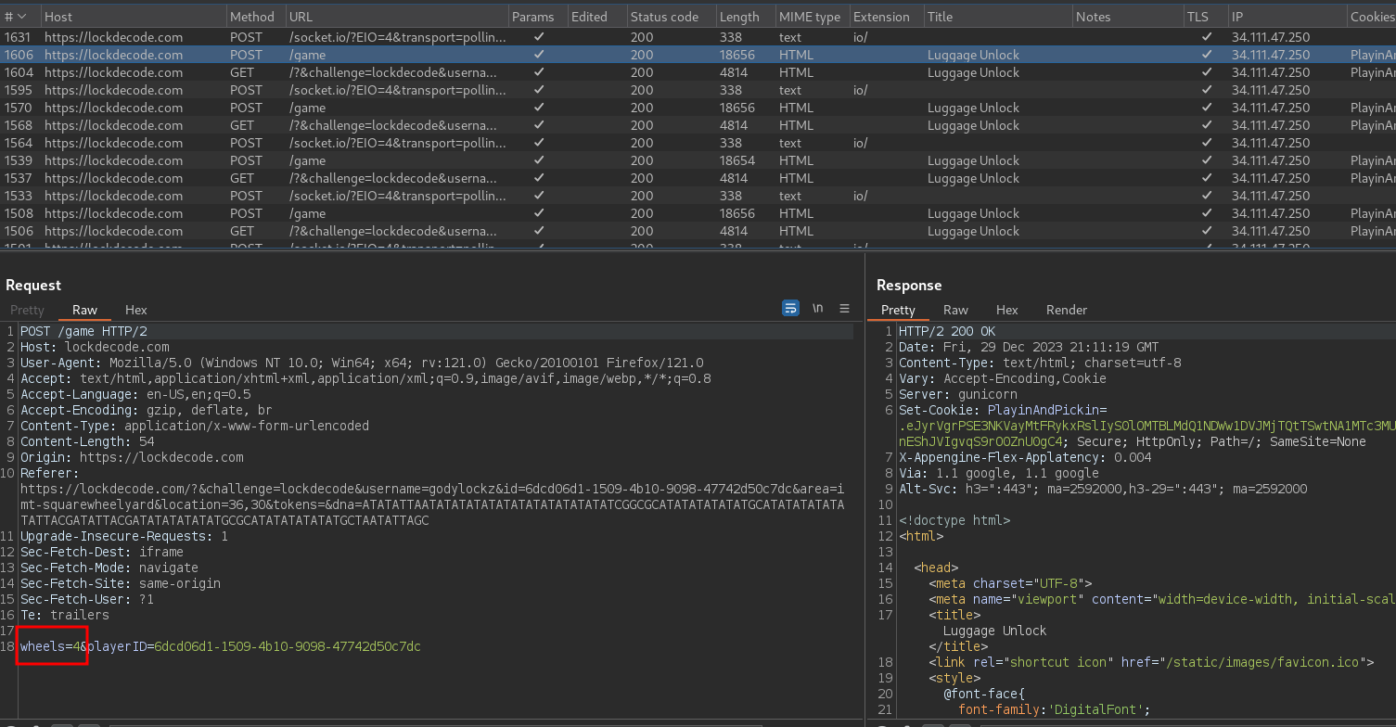The height and width of the screenshot is (727, 1396).
Task: Click the playerID value in request body
Action: pyautogui.click(x=288, y=646)
